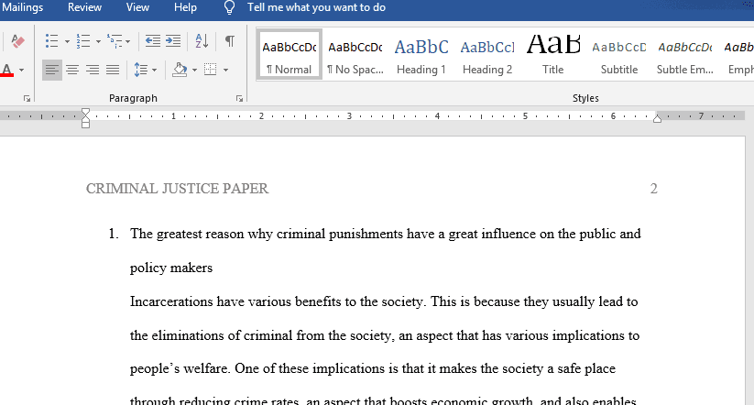Apply the Normal style
Image resolution: width=754 pixels, height=405 pixels.
pos(289,54)
